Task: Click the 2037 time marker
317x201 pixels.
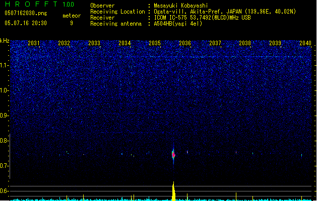Action: (215, 43)
